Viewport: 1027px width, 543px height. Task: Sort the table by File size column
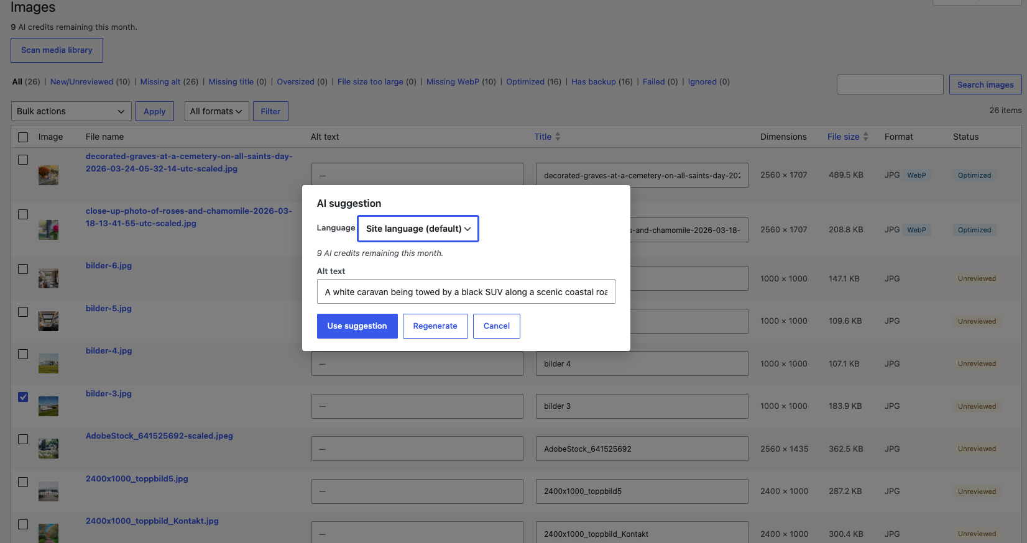tap(844, 137)
